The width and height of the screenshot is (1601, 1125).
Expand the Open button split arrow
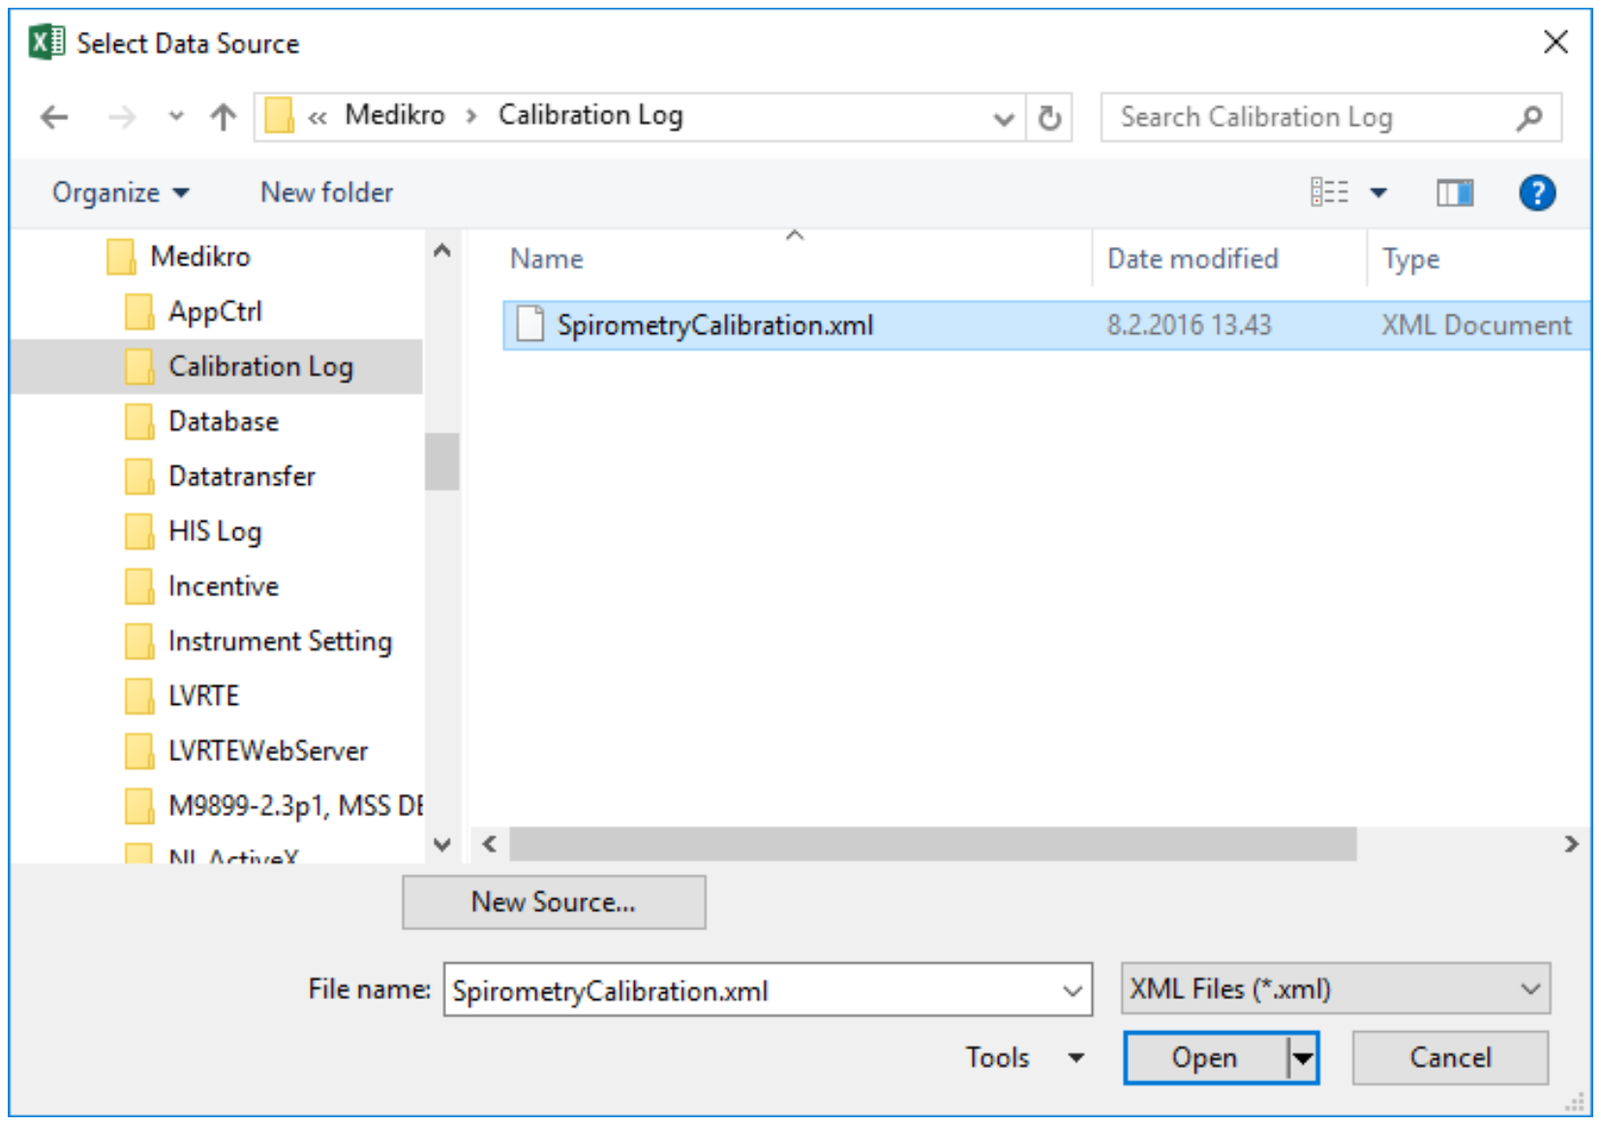1303,1058
